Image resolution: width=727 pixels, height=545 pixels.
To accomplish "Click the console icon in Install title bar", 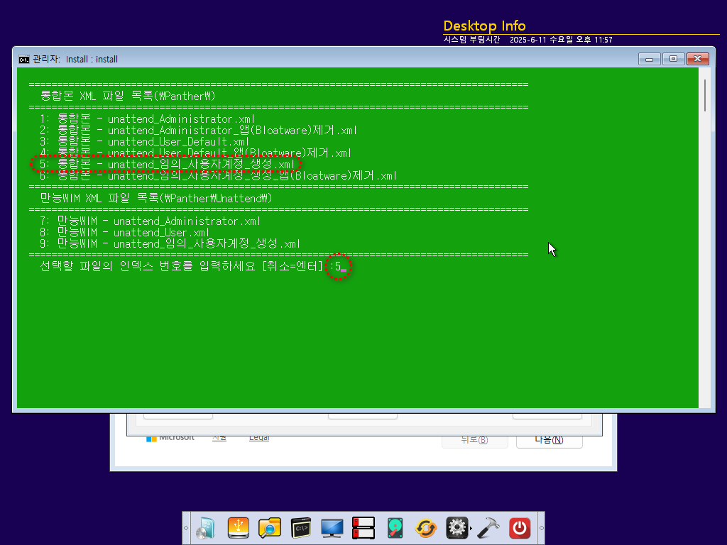I will pyautogui.click(x=23, y=60).
